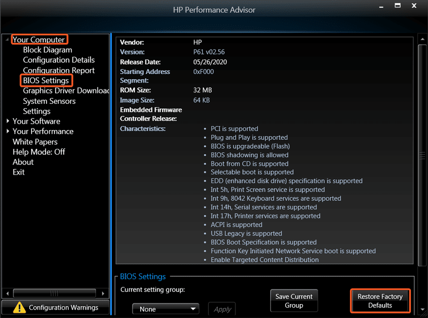The height and width of the screenshot is (318, 428).
Task: Click 'PCI is supported' characteristic
Action: [x=234, y=128]
